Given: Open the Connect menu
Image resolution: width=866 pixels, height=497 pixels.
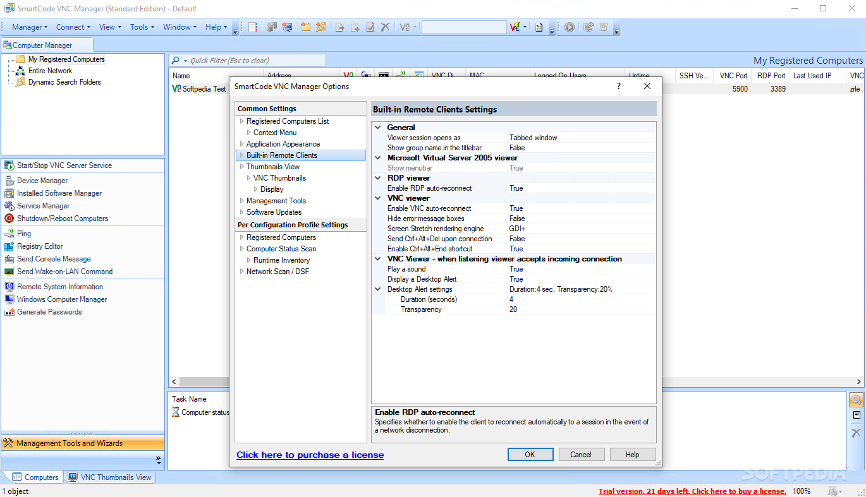Looking at the screenshot, I should click(x=73, y=27).
